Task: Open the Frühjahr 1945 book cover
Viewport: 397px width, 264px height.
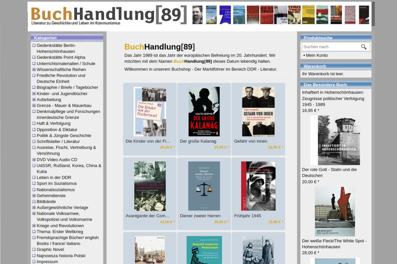Action: (258, 186)
